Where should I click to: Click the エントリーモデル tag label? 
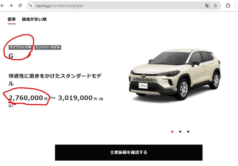click(48, 47)
